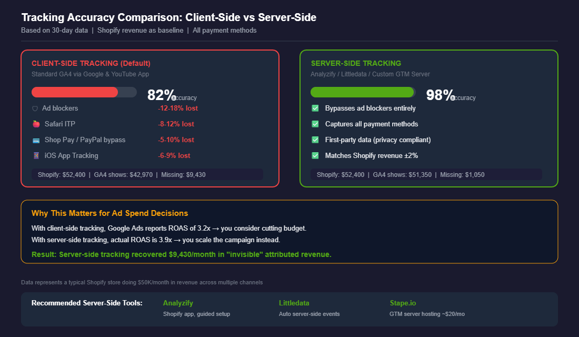The width and height of the screenshot is (579, 337).
Task: Click the shield icon next to Ad blockers
Action: (35, 108)
